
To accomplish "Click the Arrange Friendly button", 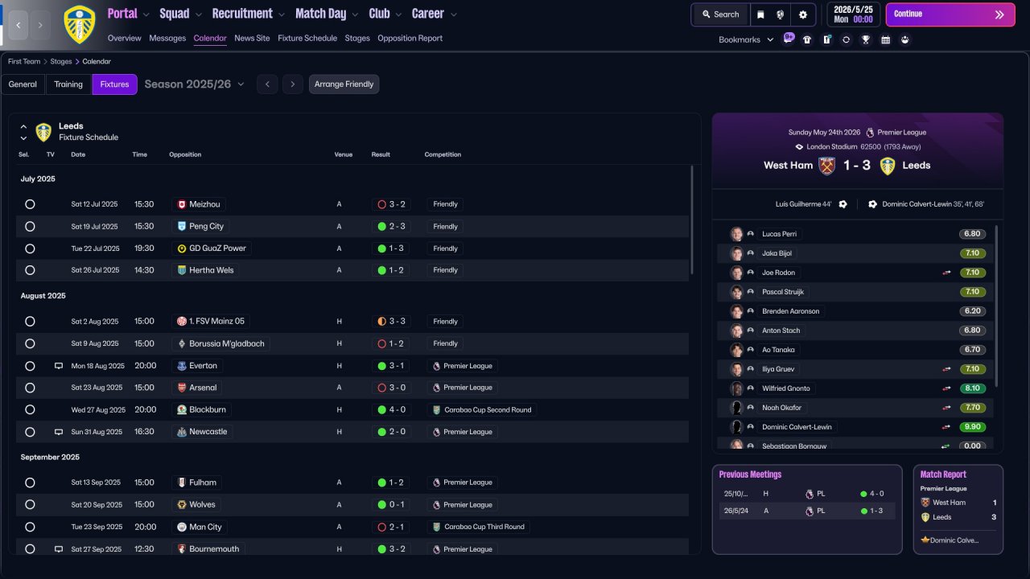I will click(x=344, y=84).
